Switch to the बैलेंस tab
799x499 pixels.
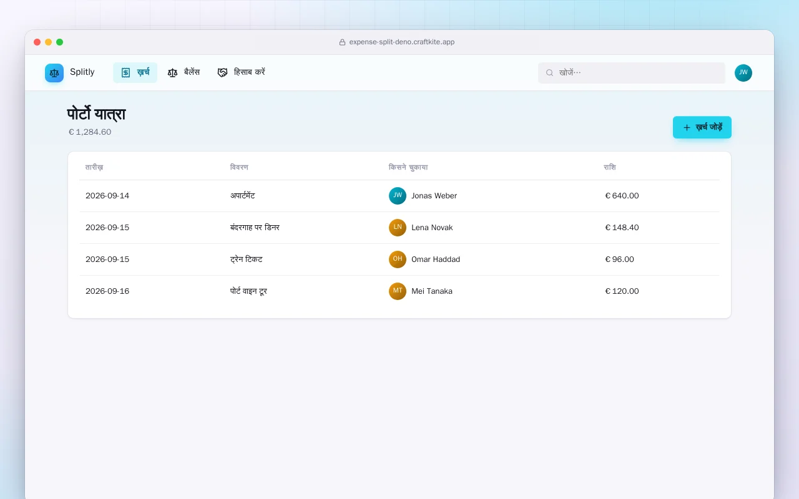coord(184,72)
